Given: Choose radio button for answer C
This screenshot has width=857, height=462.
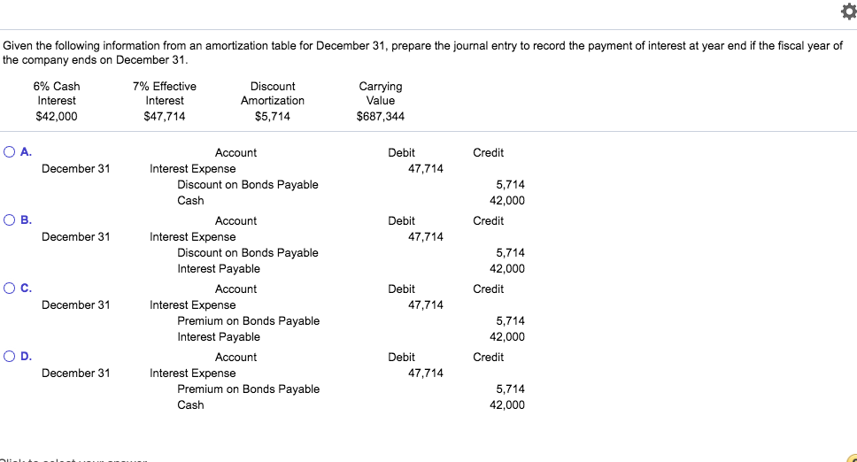Looking at the screenshot, I should [x=9, y=288].
